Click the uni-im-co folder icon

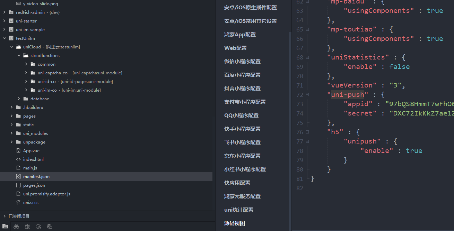33,90
